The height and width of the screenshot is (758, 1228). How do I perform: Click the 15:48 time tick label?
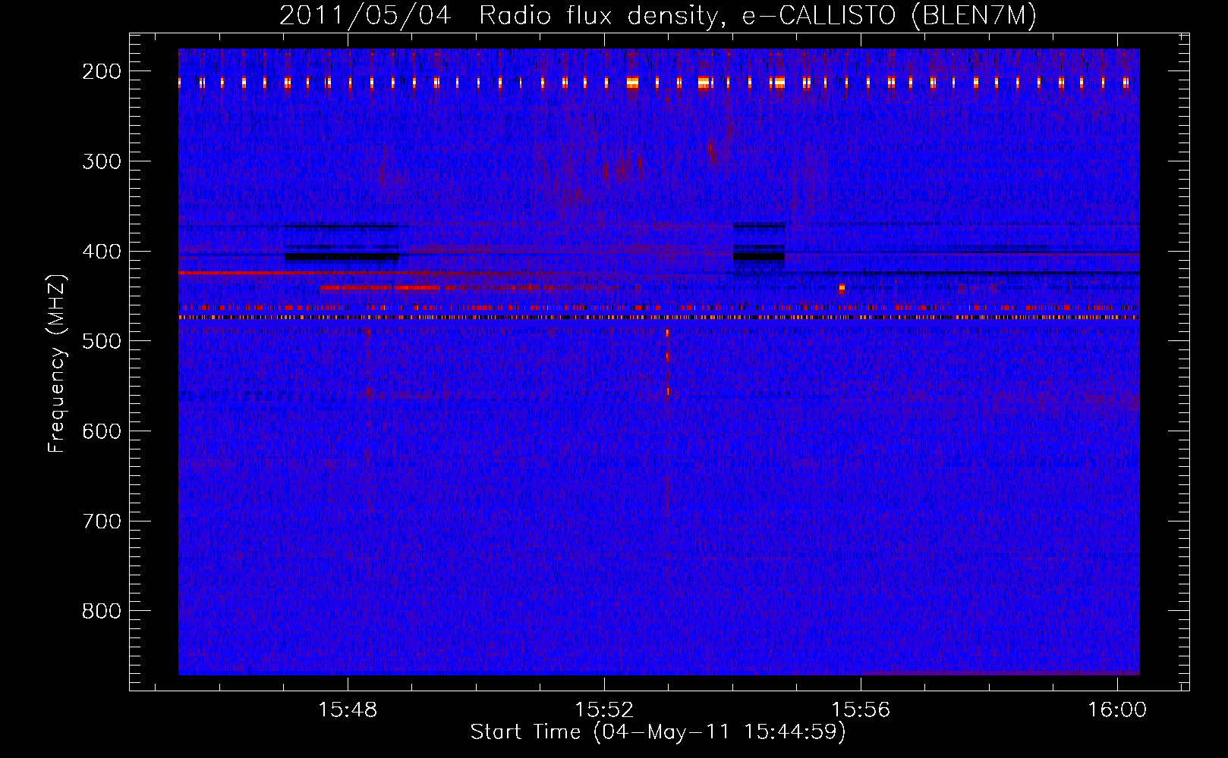click(348, 710)
